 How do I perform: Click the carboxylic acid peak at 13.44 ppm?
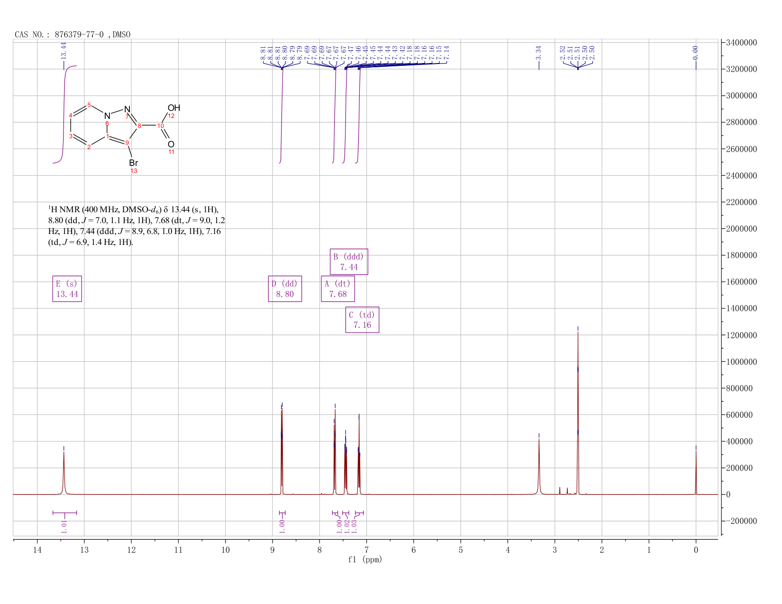point(64,472)
